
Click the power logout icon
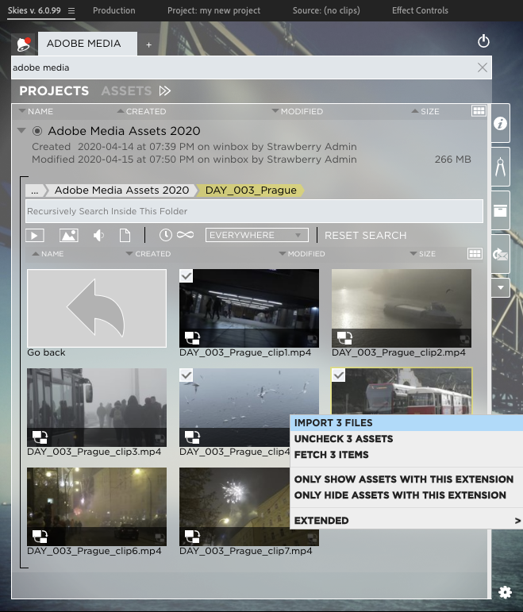[x=483, y=41]
